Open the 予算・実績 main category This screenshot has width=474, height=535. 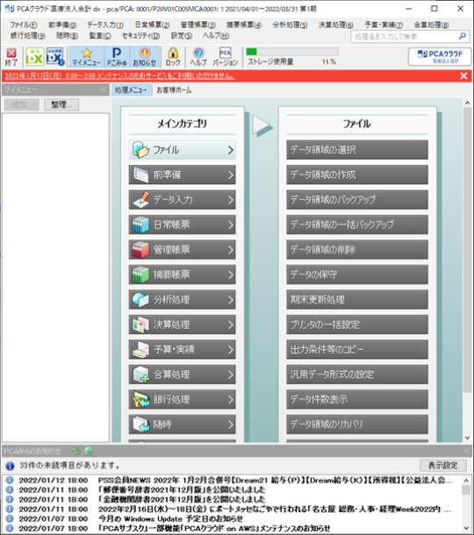point(183,349)
